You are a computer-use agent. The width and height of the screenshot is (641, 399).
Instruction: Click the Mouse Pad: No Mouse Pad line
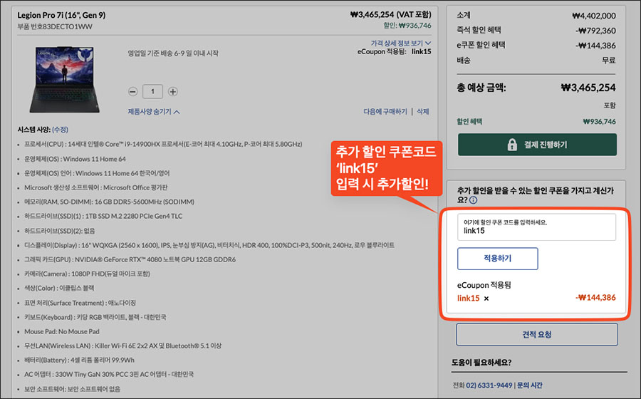62,331
